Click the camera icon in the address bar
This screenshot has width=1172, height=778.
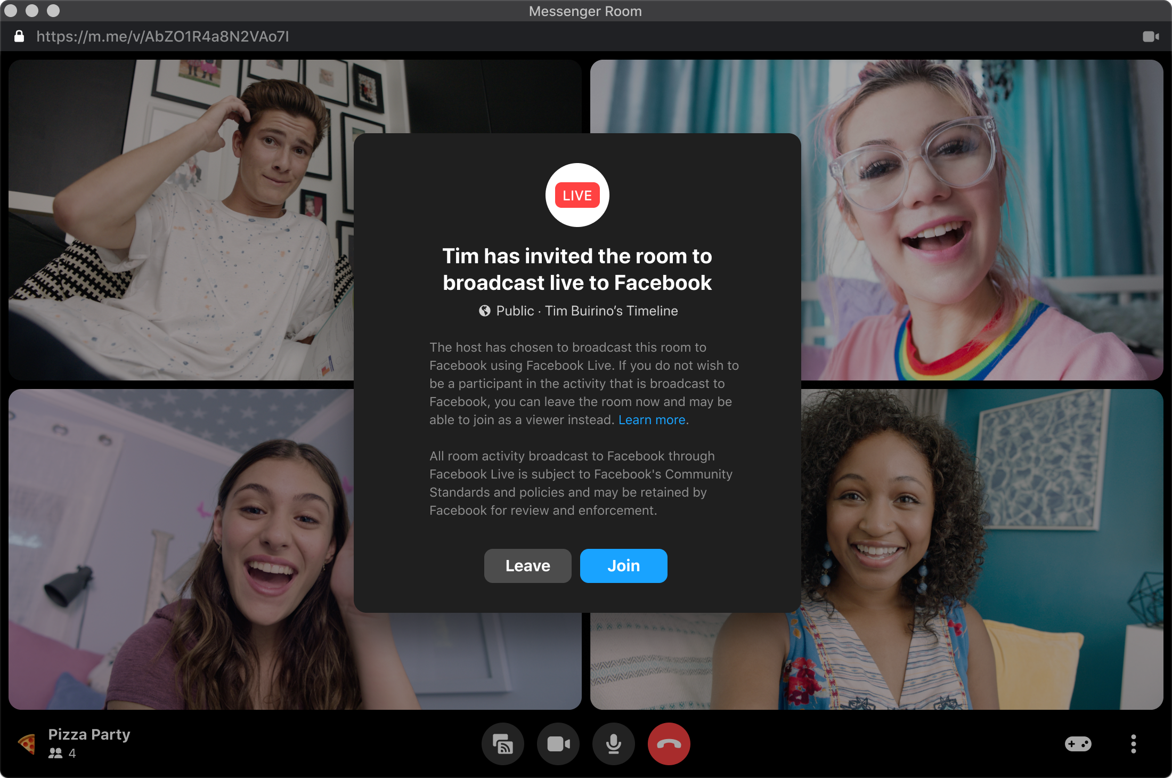pyautogui.click(x=1151, y=36)
